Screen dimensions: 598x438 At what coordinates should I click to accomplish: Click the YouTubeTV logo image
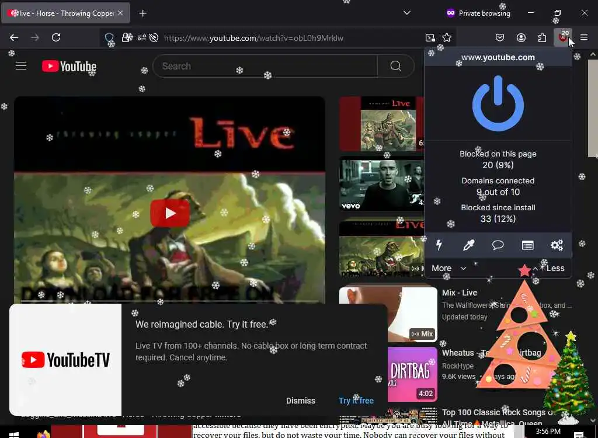click(65, 360)
